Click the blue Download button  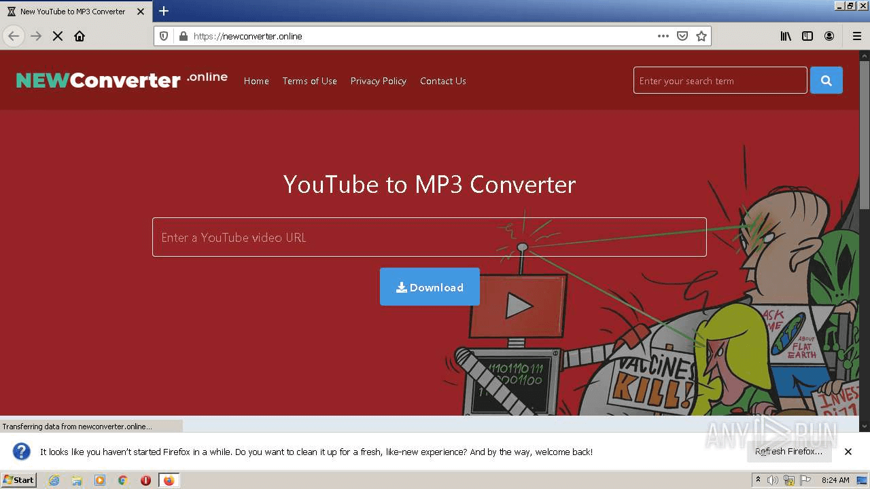(430, 287)
